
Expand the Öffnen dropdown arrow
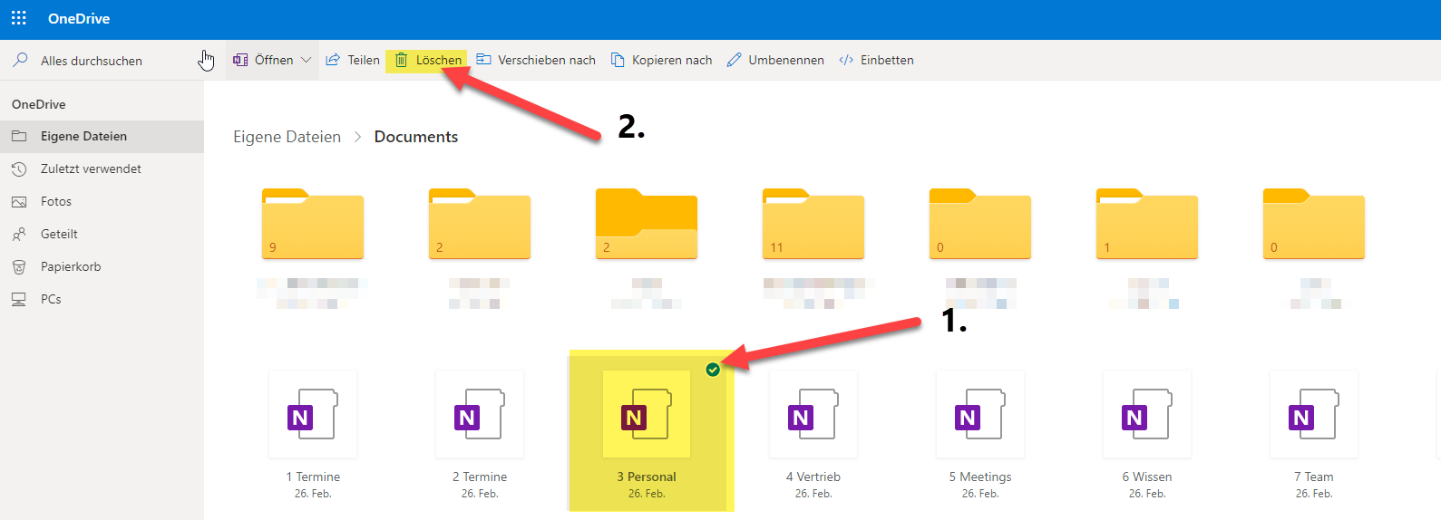pos(307,60)
